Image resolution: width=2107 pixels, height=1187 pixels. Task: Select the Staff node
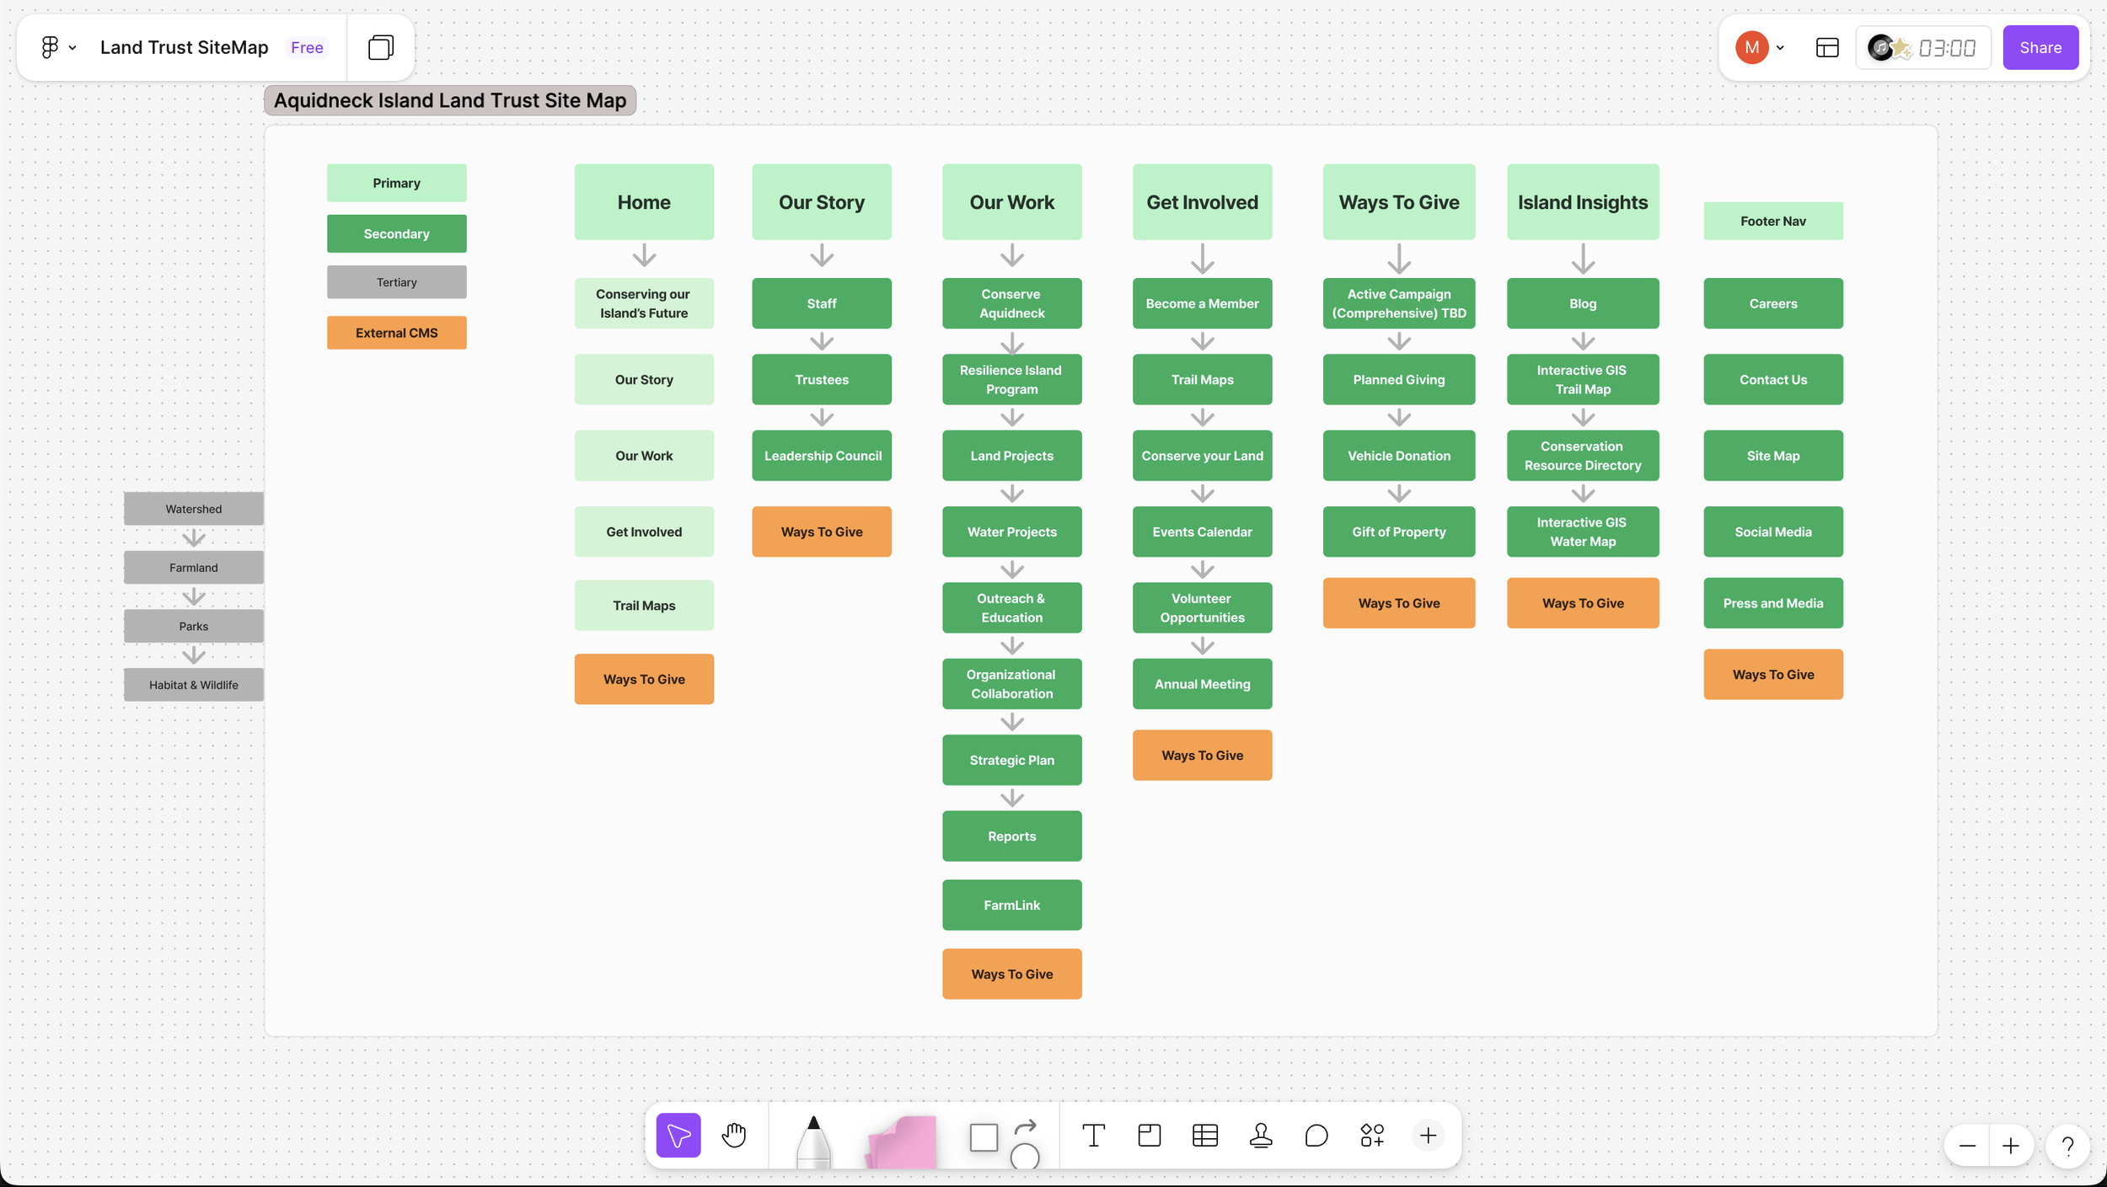coord(822,303)
